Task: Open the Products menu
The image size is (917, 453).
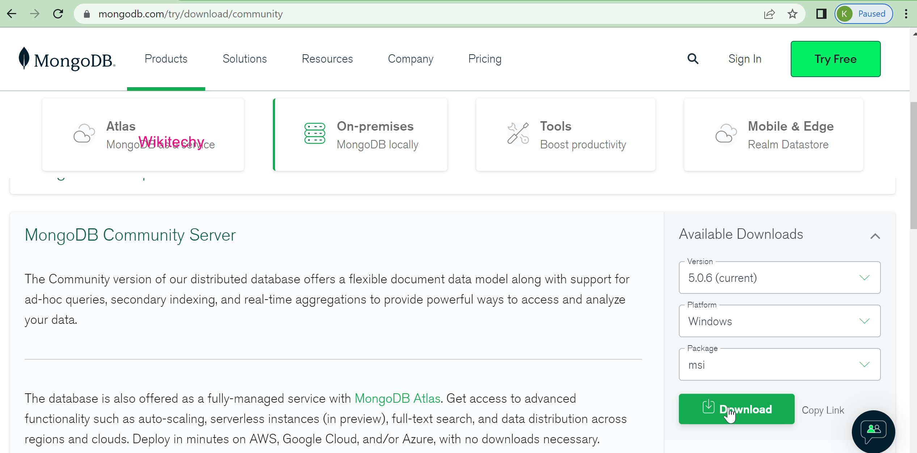Action: pos(166,59)
